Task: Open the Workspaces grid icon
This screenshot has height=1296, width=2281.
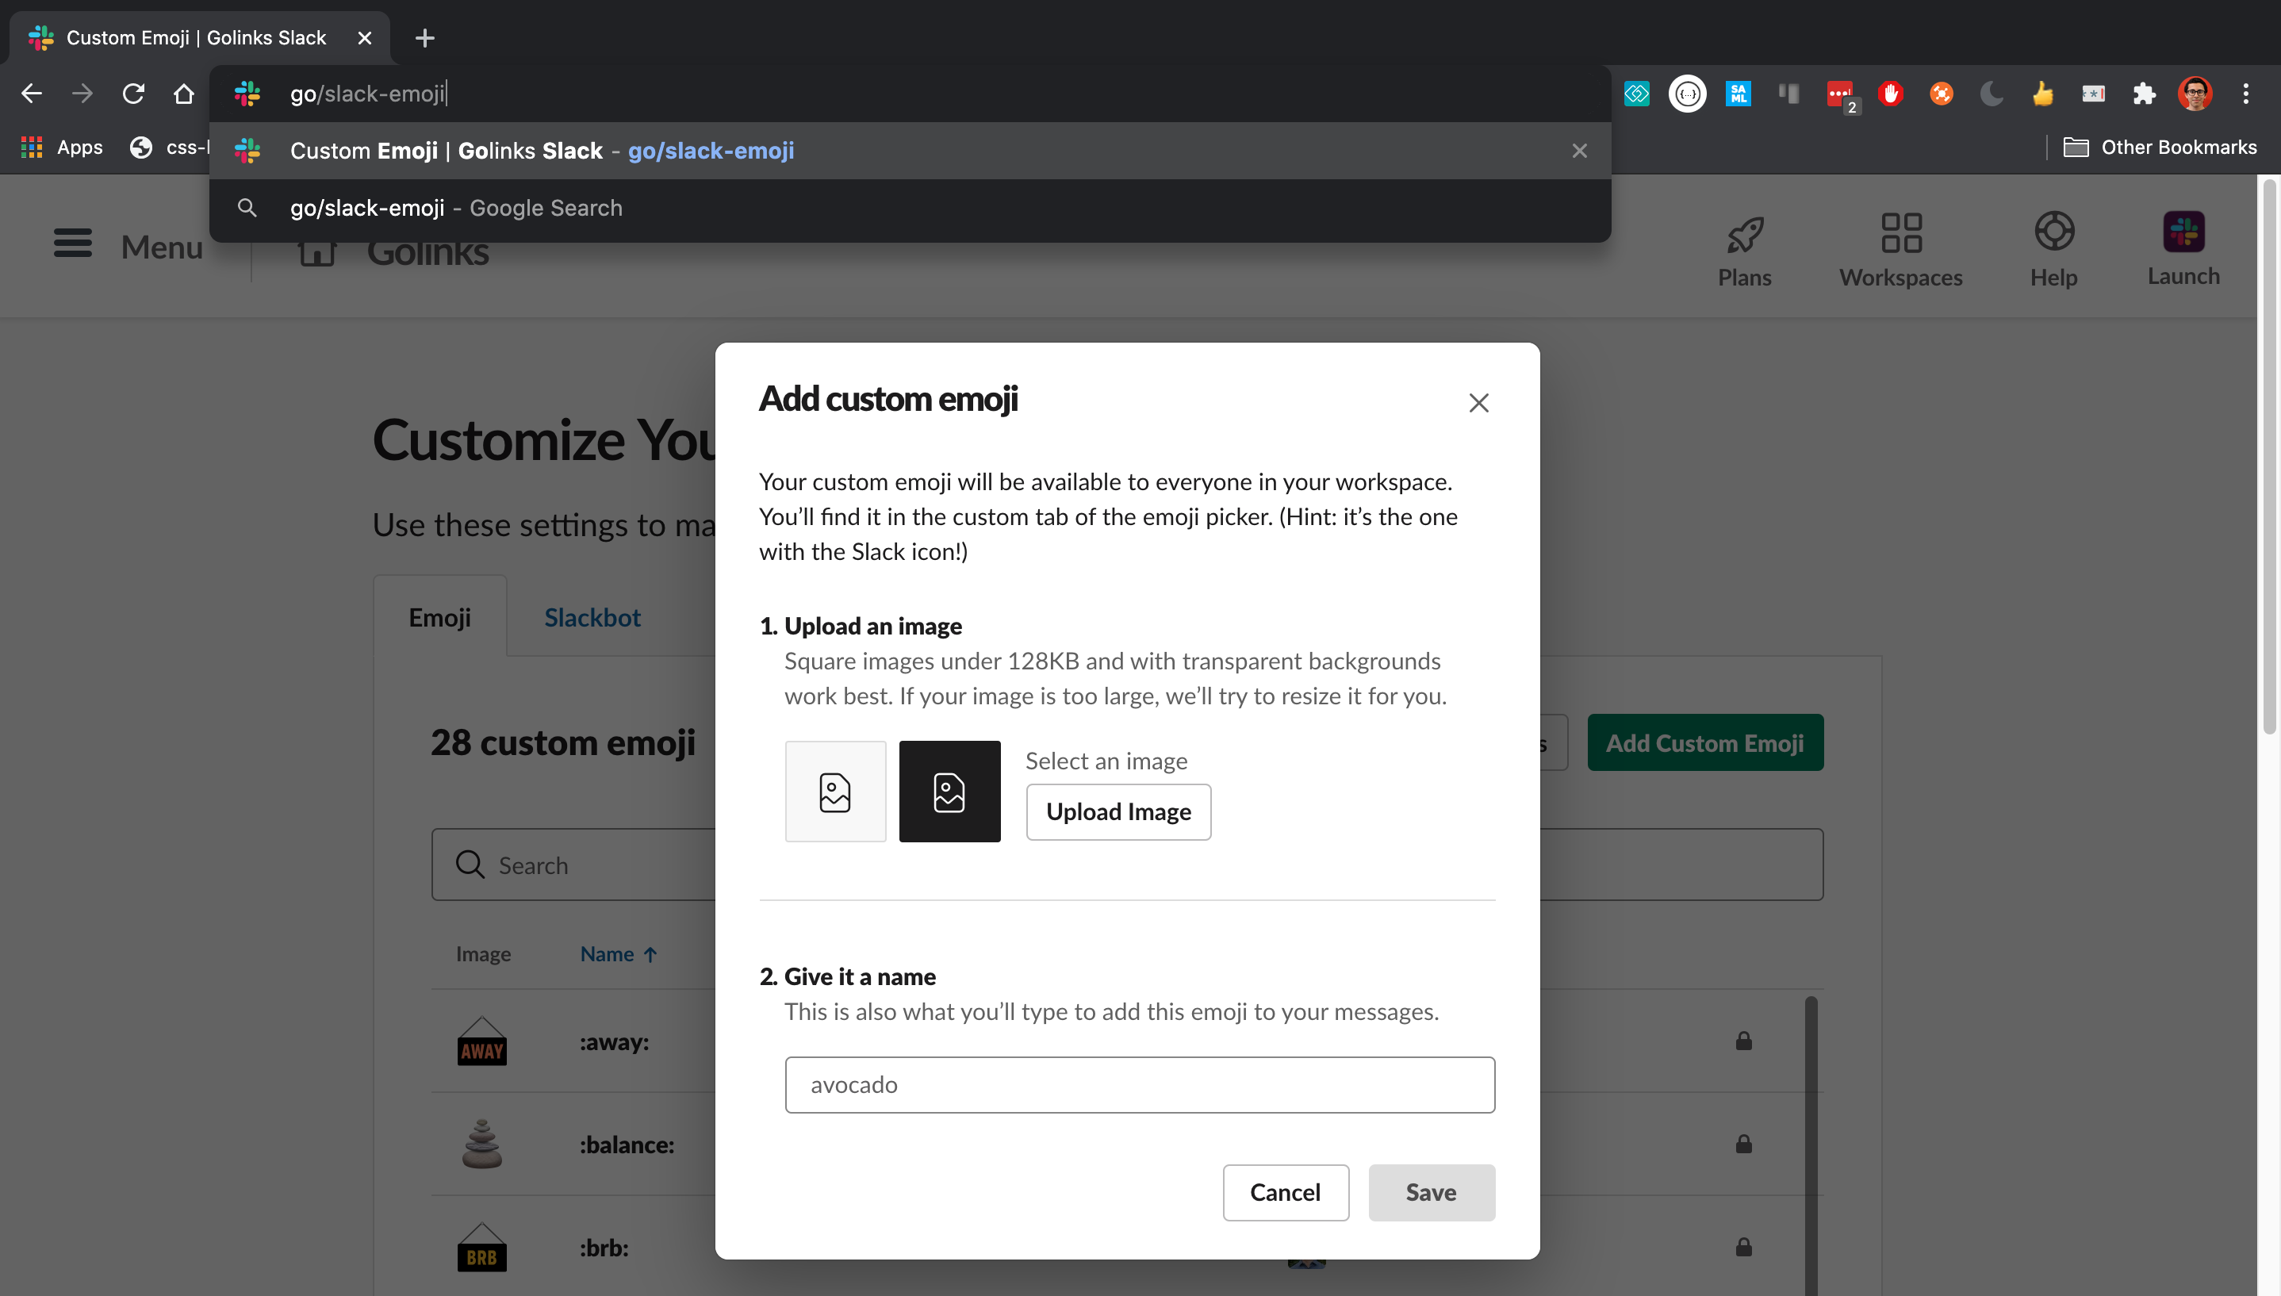Action: click(x=1900, y=233)
